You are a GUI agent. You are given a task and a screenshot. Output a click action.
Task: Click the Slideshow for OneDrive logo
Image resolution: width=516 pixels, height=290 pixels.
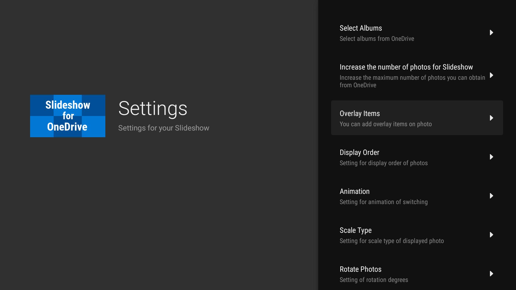click(68, 116)
